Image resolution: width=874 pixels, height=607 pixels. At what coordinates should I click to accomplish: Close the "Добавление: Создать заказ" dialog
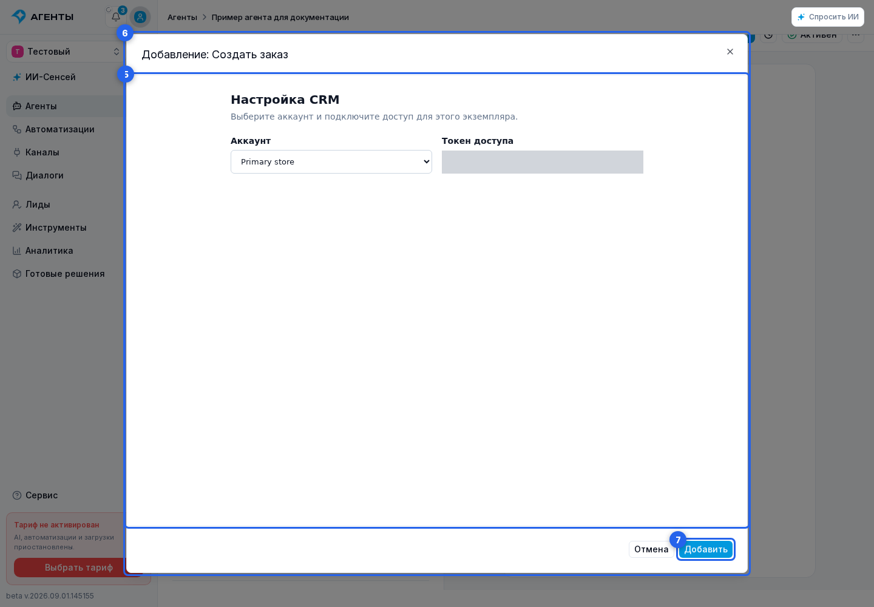(730, 52)
